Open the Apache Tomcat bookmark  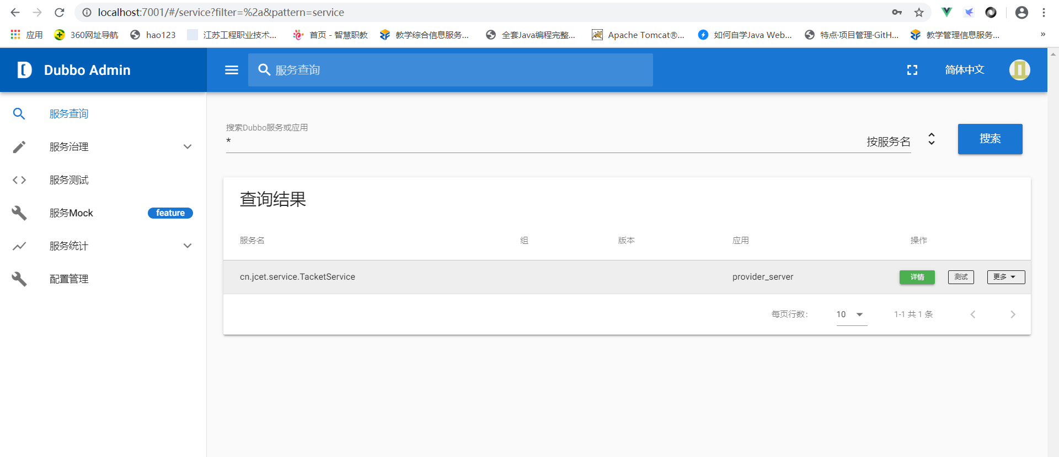(638, 35)
